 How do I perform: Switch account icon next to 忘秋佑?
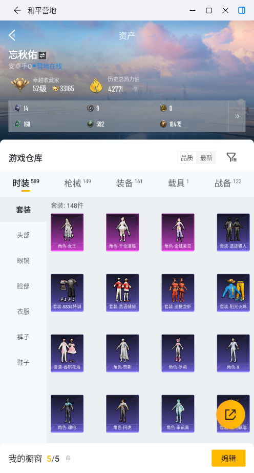(x=42, y=55)
